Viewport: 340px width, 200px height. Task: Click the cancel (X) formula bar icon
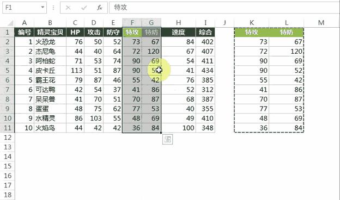(x=68, y=8)
